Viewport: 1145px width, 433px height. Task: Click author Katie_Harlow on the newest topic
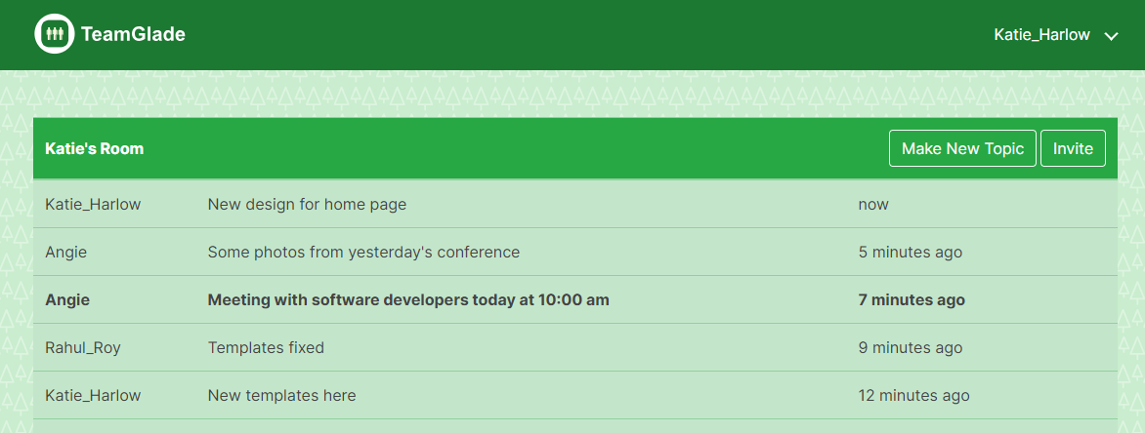pos(93,205)
